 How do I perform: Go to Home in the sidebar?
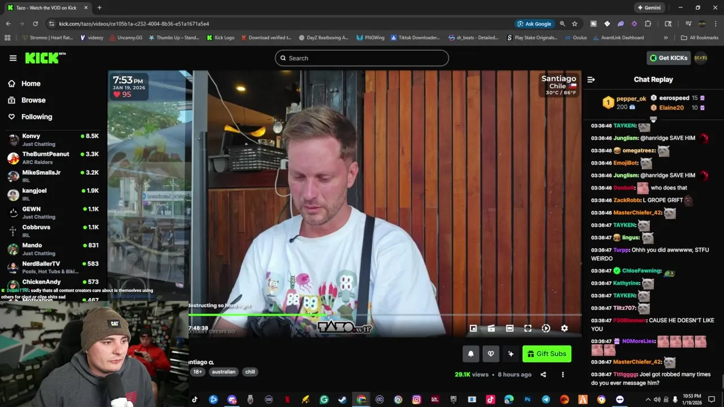tap(31, 84)
